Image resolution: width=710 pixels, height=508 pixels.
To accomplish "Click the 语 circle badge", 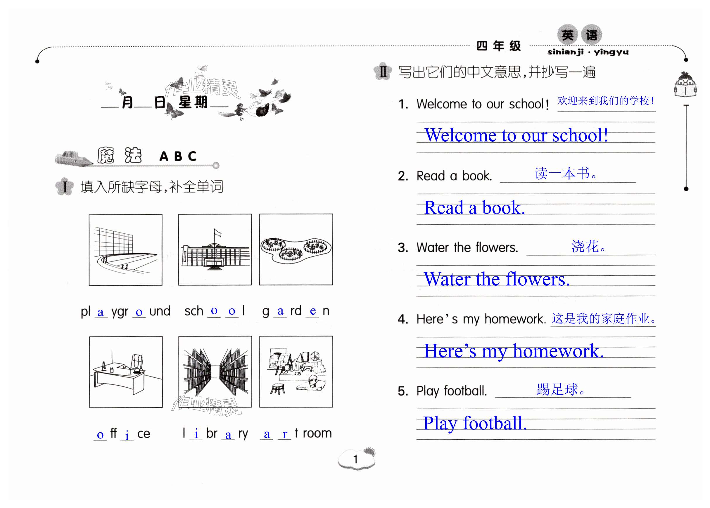I will coord(591,35).
